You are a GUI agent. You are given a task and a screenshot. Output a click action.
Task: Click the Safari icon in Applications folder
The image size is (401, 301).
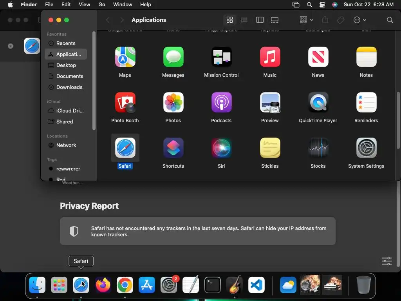coord(125,148)
